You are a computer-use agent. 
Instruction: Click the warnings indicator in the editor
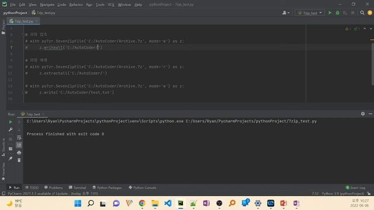(x=348, y=29)
